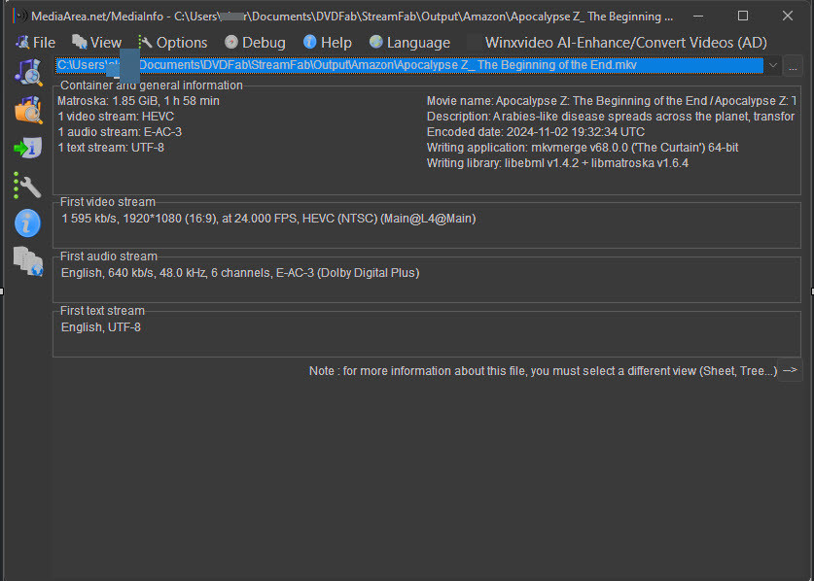Click the file path field showing Apocalypse Z mkv
The height and width of the screenshot is (581, 814).
pos(409,65)
